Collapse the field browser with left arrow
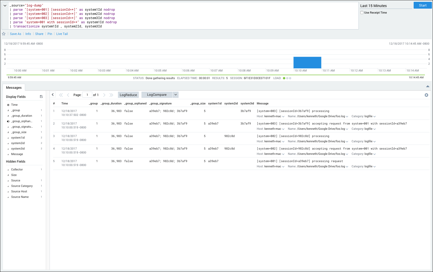Screen dimensions: 433x272 pyautogui.click(x=53, y=95)
